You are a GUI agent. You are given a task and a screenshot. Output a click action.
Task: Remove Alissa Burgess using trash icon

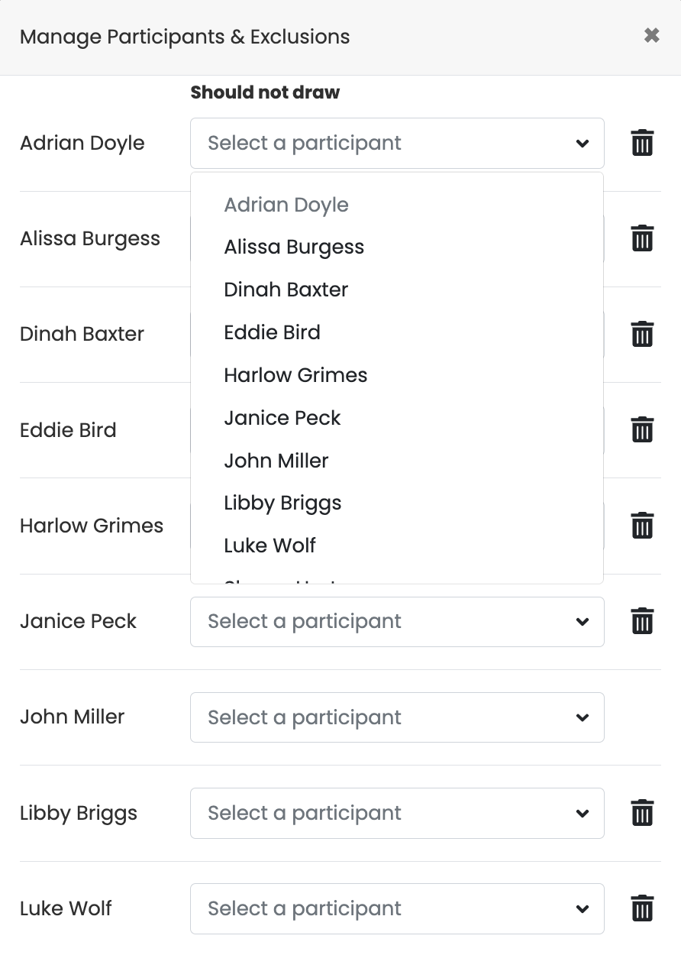click(x=642, y=238)
